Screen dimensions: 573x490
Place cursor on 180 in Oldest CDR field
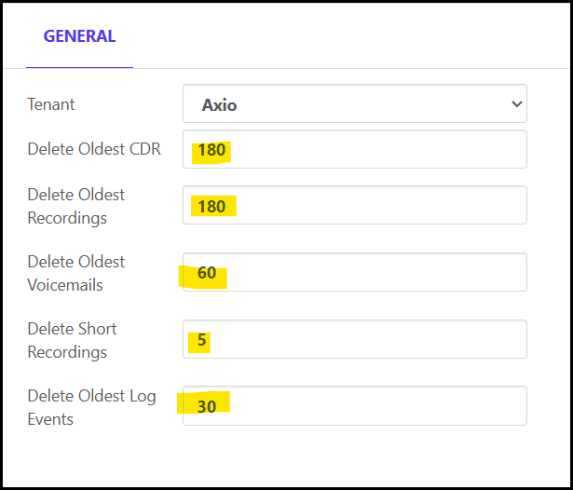(x=211, y=150)
